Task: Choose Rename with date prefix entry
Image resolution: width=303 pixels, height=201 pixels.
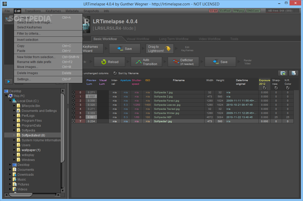Action: coord(48,62)
